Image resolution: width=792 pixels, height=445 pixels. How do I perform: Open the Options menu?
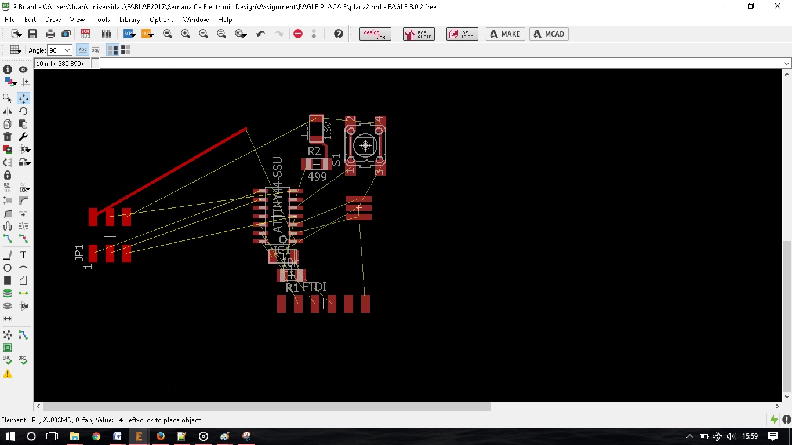pyautogui.click(x=162, y=20)
